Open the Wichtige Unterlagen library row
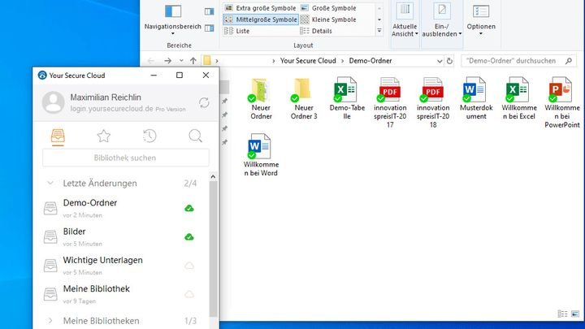This screenshot has width=585, height=329. (x=121, y=266)
